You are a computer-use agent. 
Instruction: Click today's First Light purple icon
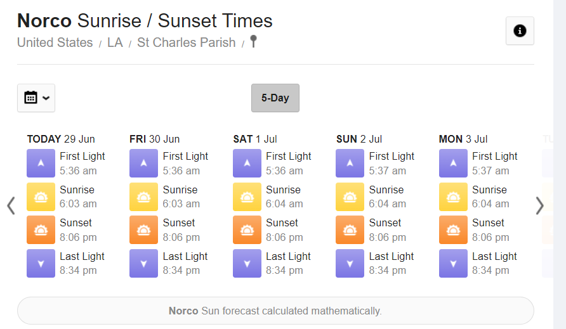coord(41,163)
